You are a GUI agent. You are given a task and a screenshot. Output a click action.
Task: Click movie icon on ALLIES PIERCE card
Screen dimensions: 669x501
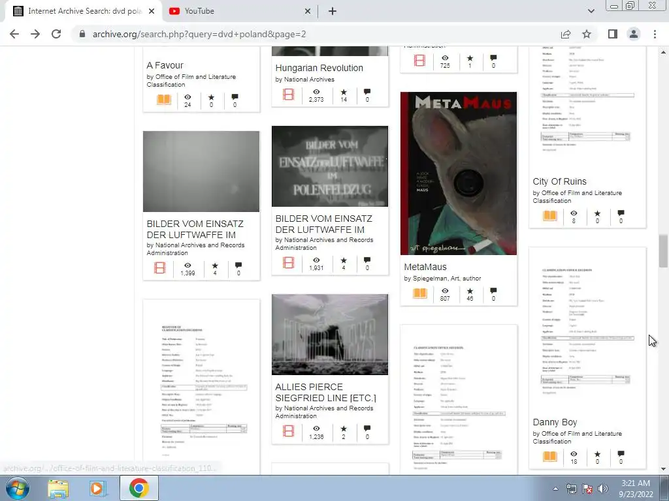click(x=288, y=431)
